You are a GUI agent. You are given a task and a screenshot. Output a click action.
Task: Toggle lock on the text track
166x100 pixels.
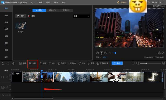(x=7, y=95)
